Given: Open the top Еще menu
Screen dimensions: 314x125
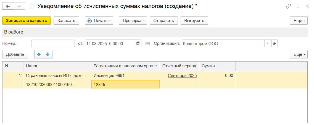Looking at the screenshot, I should pyautogui.click(x=299, y=21).
